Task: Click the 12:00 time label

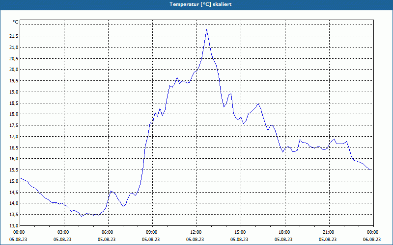Action: pyautogui.click(x=195, y=232)
